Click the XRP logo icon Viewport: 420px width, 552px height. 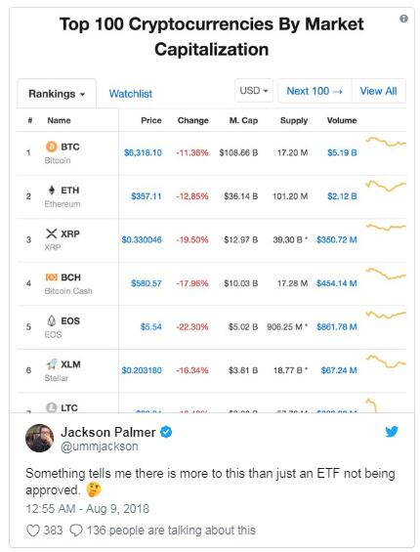coord(52,234)
